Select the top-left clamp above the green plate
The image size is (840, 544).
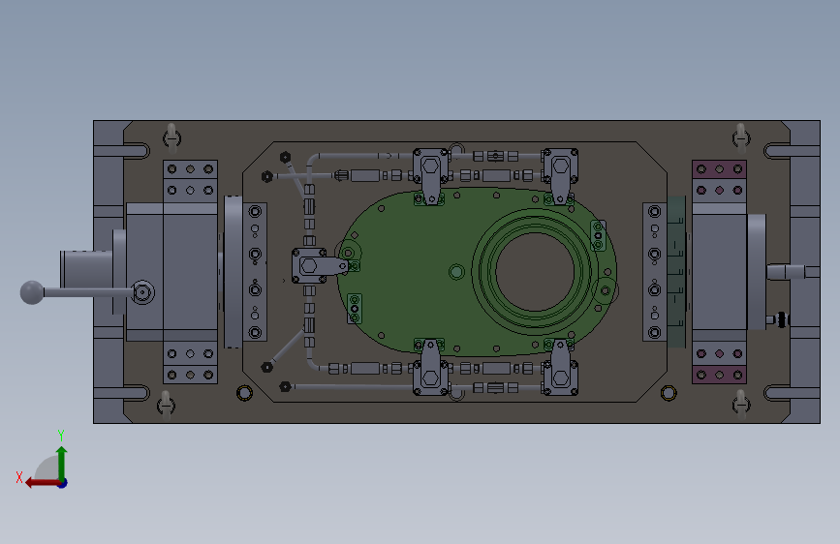pyautogui.click(x=430, y=175)
